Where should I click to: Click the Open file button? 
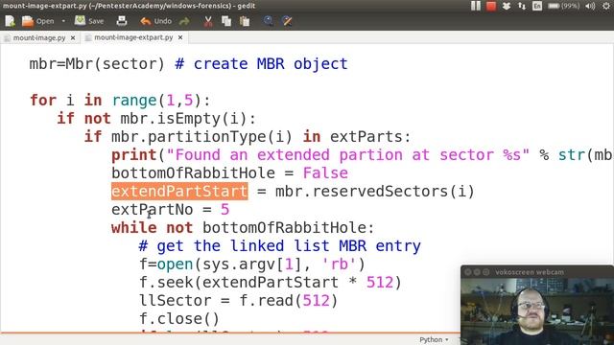37,21
